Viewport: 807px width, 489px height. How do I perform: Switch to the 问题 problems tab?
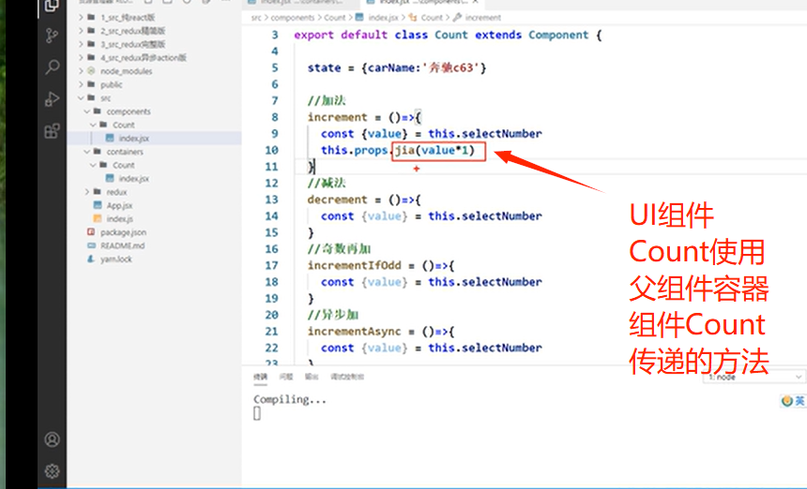click(285, 377)
